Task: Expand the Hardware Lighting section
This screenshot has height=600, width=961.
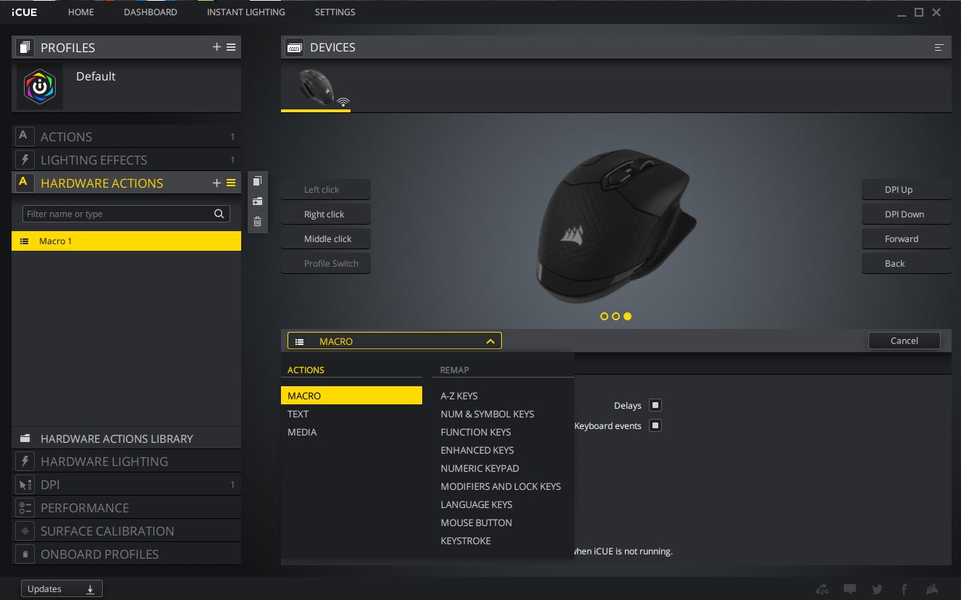Action: coord(126,462)
